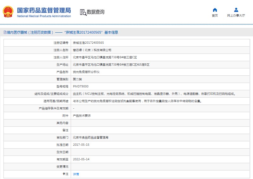Click the document icon before 境内医疗器械
Image resolution: width=253 pixels, height=179 pixels.
click(5, 32)
